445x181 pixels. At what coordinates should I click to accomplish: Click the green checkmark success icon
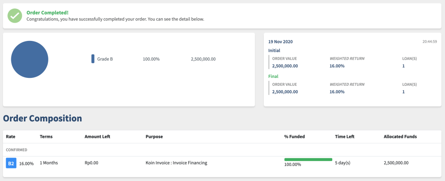tap(15, 16)
